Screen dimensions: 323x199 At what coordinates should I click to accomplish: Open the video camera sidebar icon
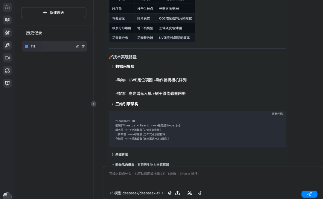click(7, 58)
